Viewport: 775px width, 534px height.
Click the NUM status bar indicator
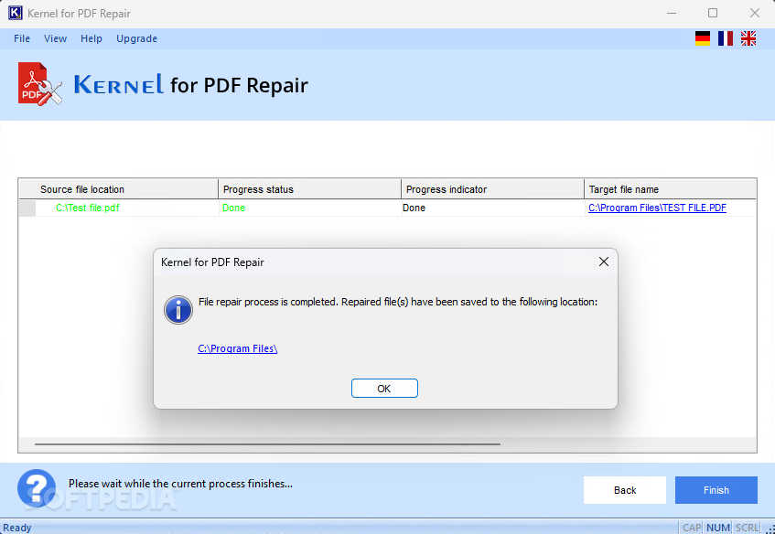718,528
